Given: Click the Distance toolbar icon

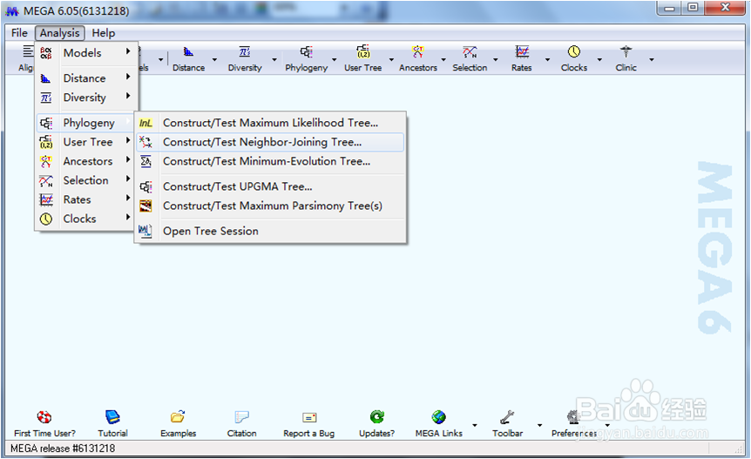Looking at the screenshot, I should pos(189,51).
